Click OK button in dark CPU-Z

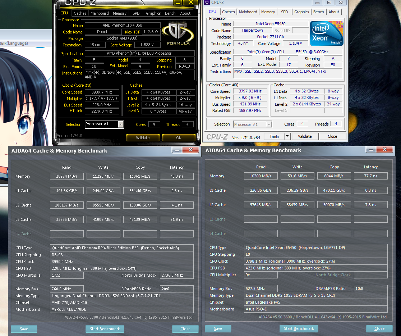point(179,137)
